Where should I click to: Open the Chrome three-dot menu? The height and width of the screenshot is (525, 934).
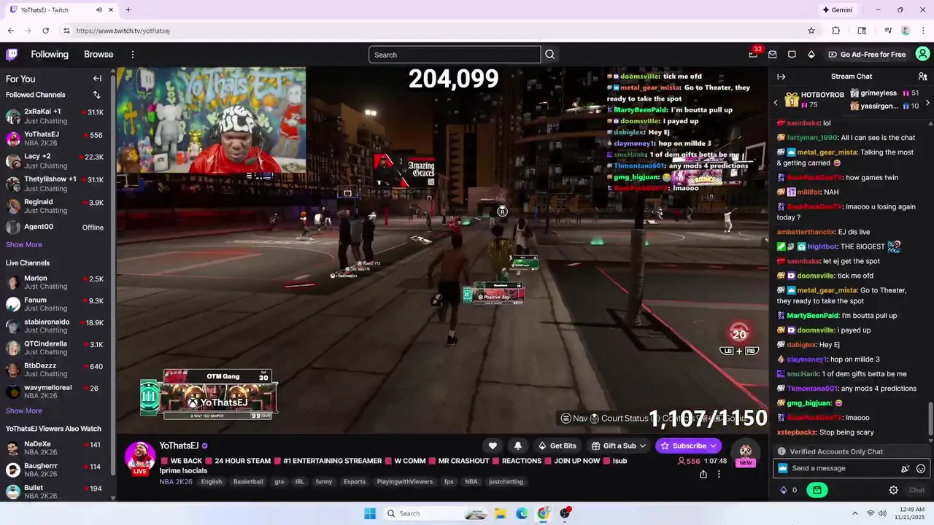pos(923,31)
